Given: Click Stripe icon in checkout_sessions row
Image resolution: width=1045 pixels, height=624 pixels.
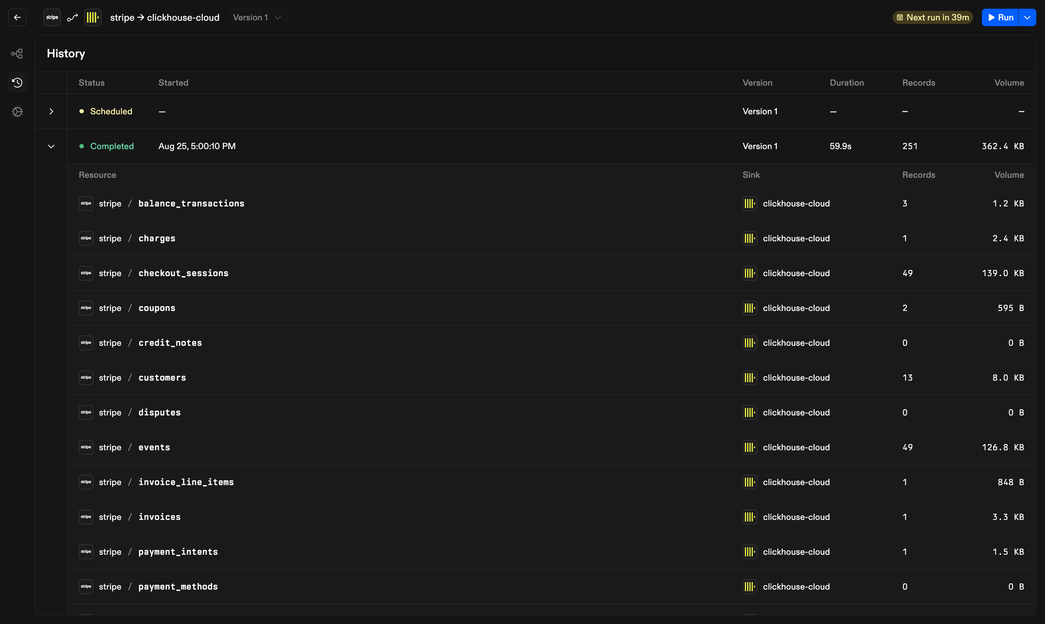Looking at the screenshot, I should click(x=86, y=273).
